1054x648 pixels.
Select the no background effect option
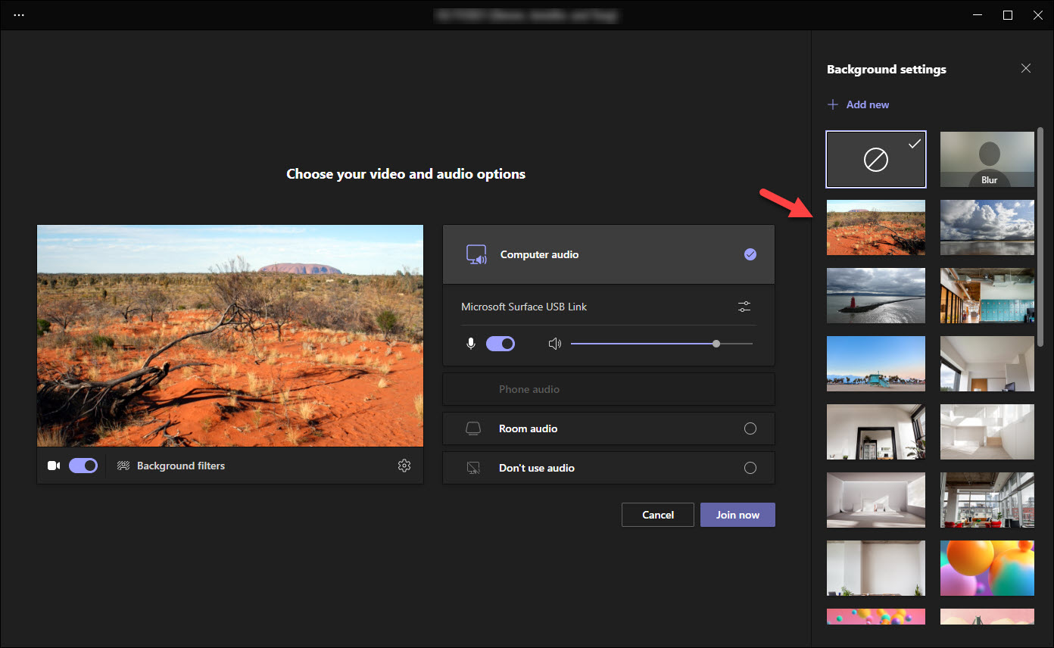[876, 159]
